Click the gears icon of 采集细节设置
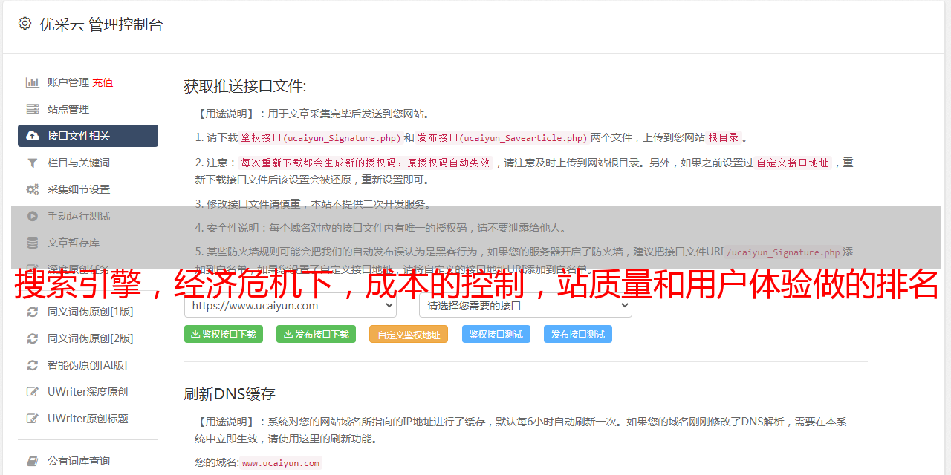Viewport: 951px width, 475px height. coord(33,189)
